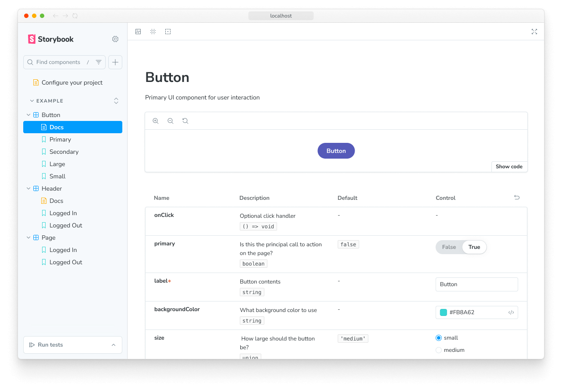This screenshot has width=562, height=390.
Task: Set the primary control to False
Action: [x=448, y=247]
